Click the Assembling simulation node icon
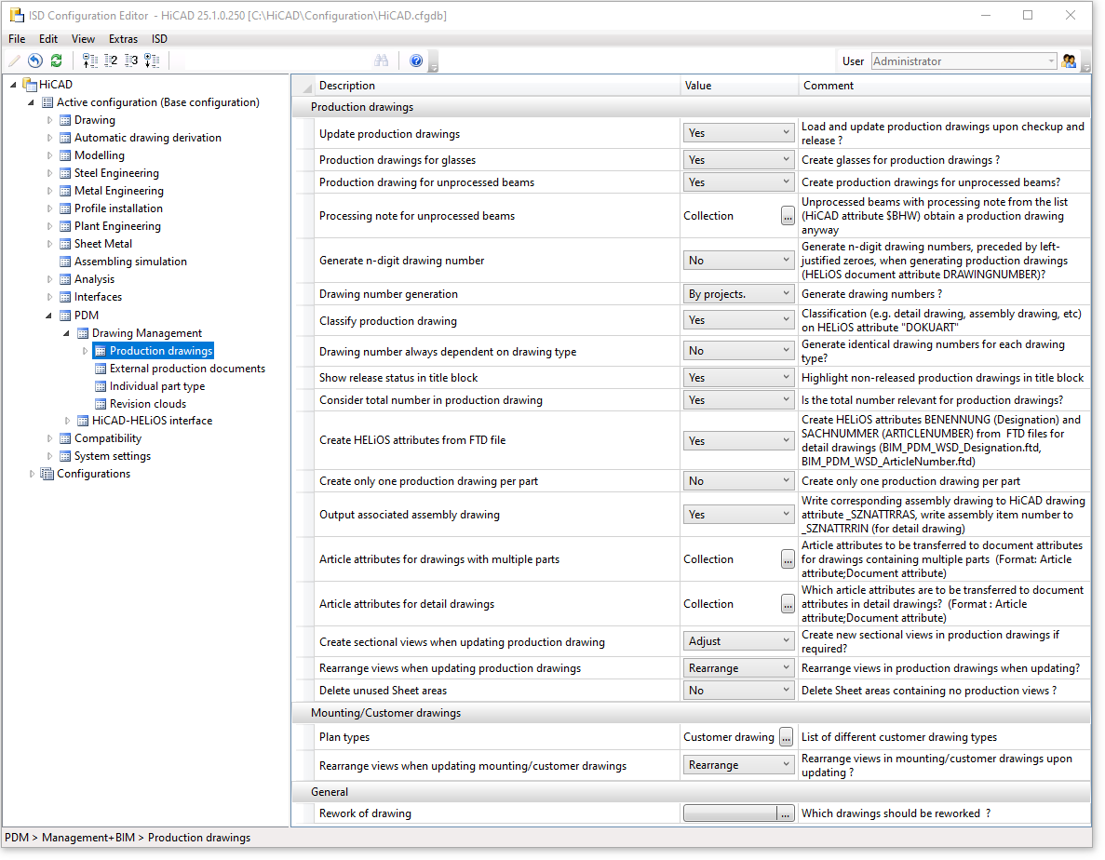The width and height of the screenshot is (1105, 860). click(65, 262)
